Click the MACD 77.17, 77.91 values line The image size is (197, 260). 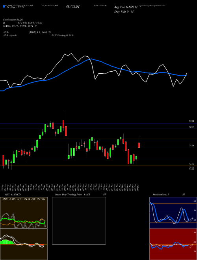(20, 26)
